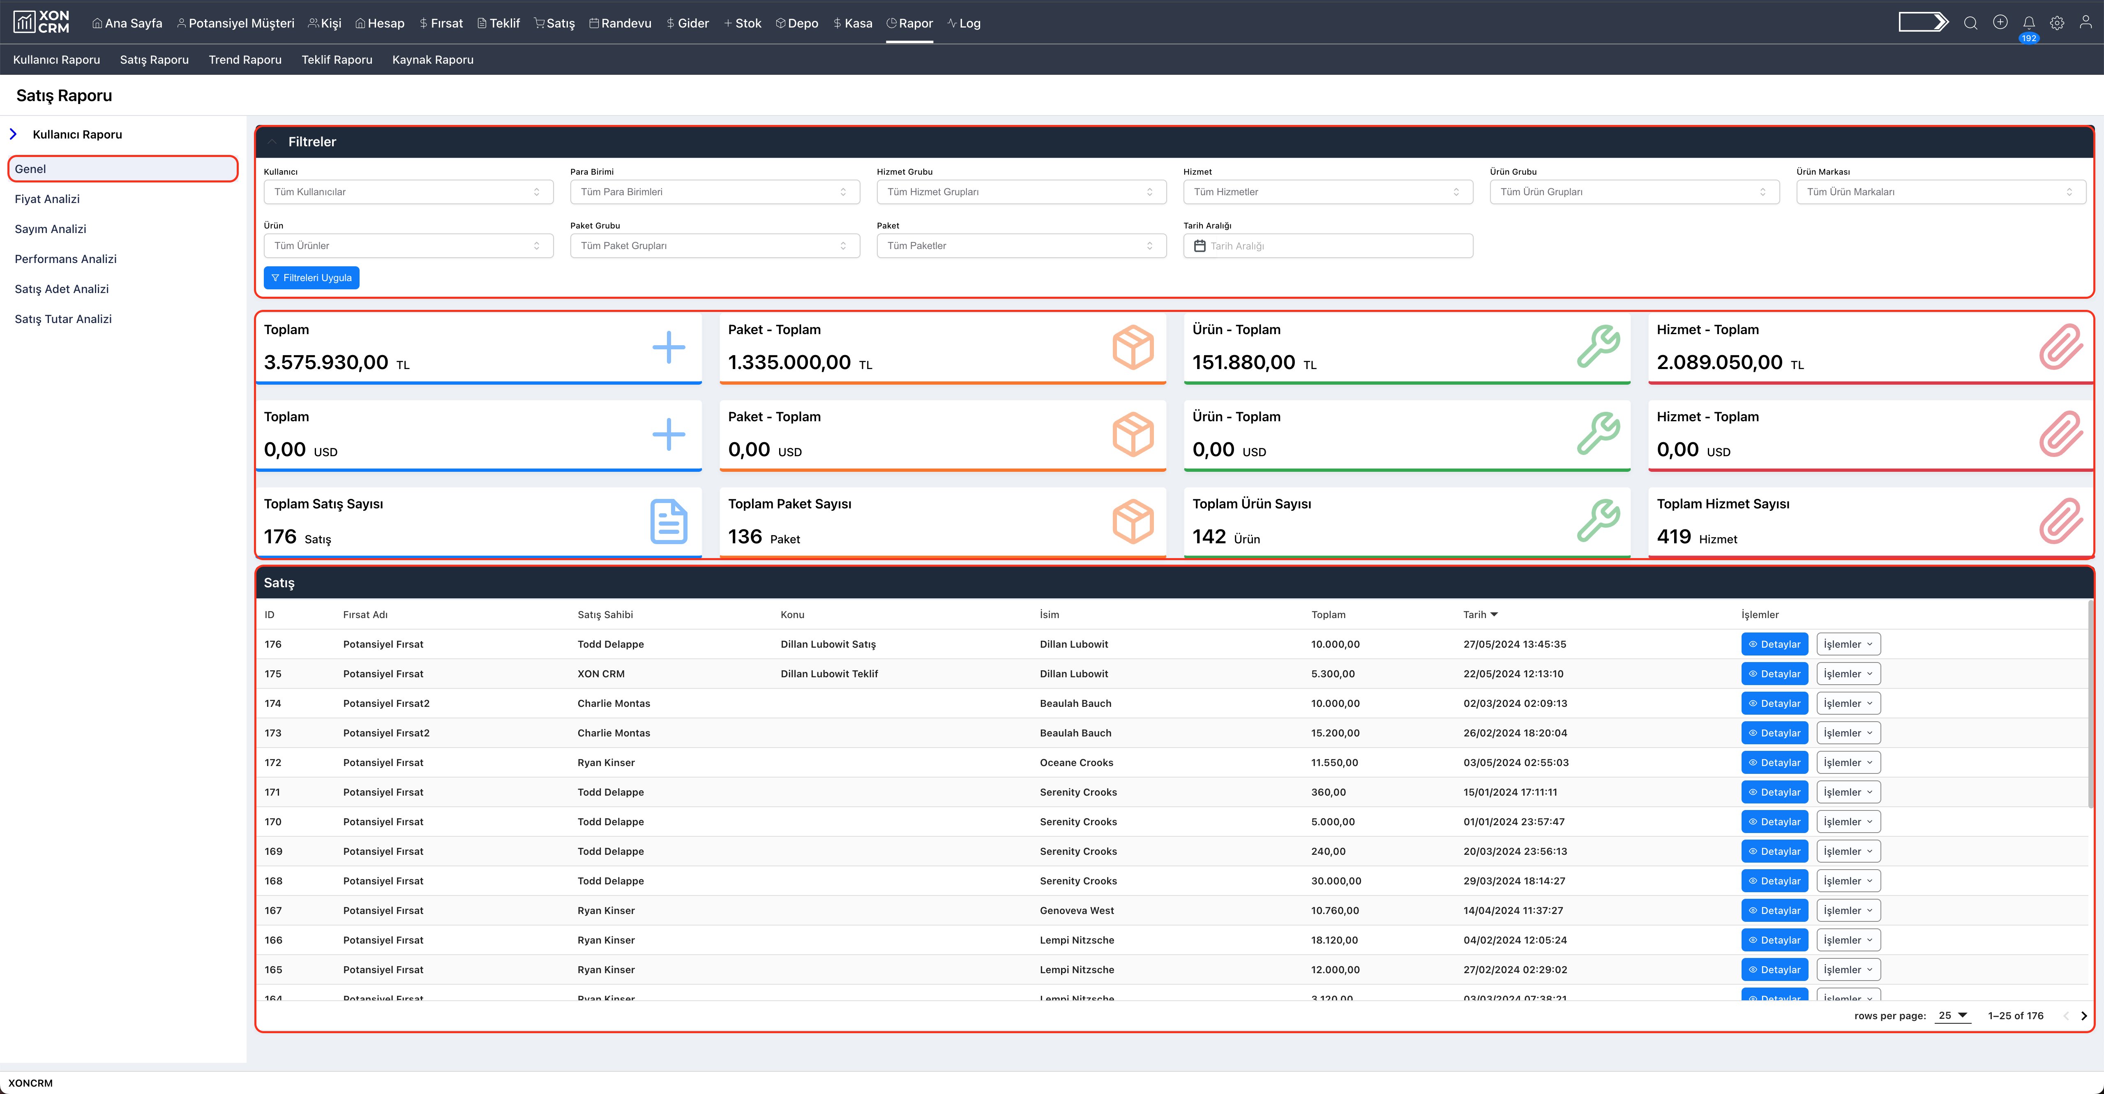This screenshot has width=2104, height=1094.
Task: Click 'Oceane Crooks' name cell
Action: click(1077, 762)
